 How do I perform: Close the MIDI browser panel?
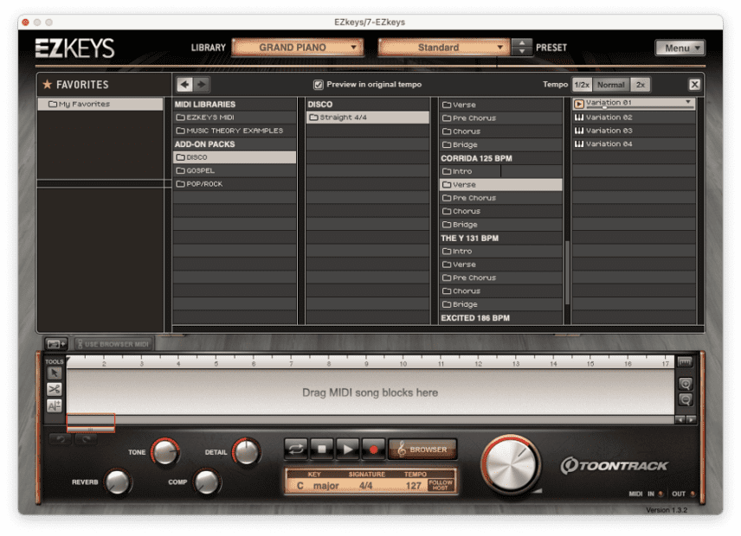tap(694, 85)
